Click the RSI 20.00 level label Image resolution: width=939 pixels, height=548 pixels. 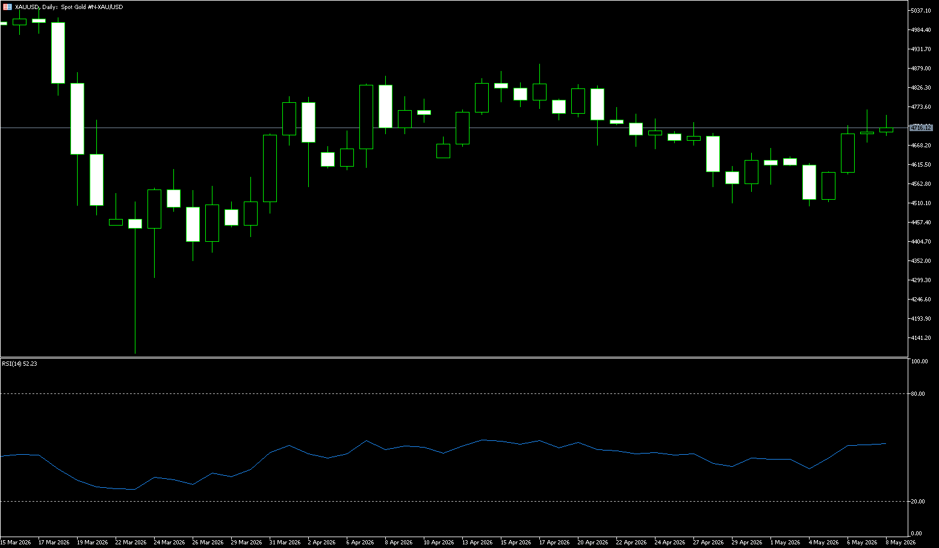click(x=919, y=502)
